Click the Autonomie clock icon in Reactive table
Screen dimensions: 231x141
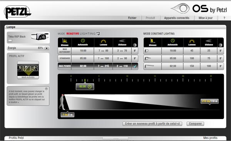[x=83, y=41]
